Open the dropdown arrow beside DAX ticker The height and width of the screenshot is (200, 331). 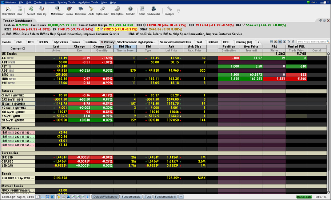pyautogui.click(x=244, y=25)
